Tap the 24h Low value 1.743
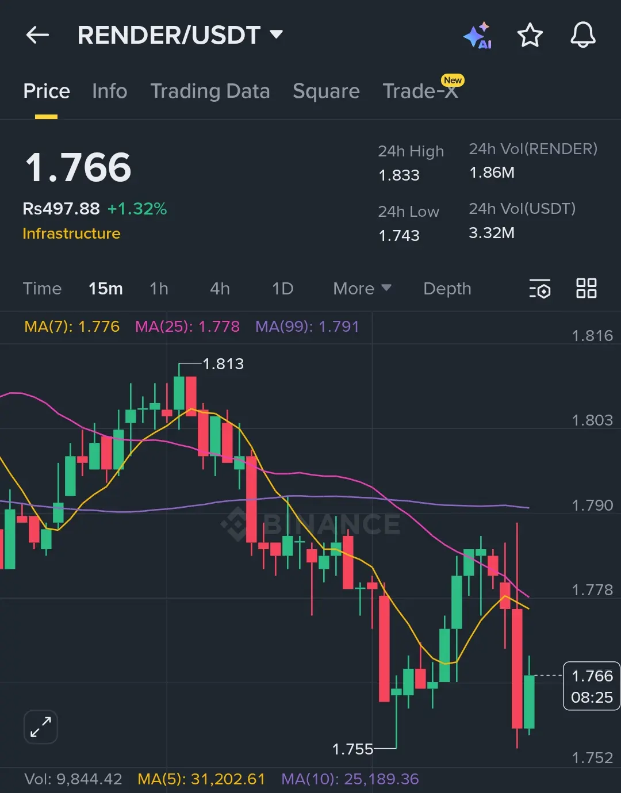The width and height of the screenshot is (621, 793). 399,235
